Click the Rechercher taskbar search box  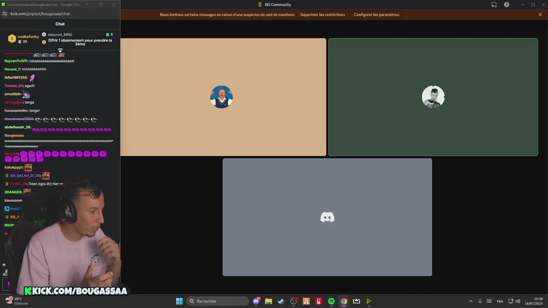point(217,301)
